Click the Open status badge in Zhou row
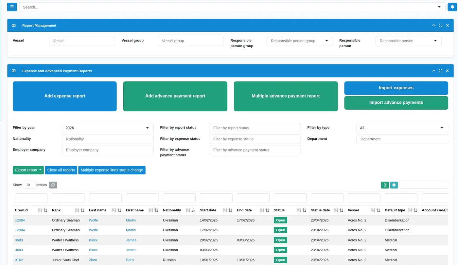458x265 pixels. [x=280, y=260]
